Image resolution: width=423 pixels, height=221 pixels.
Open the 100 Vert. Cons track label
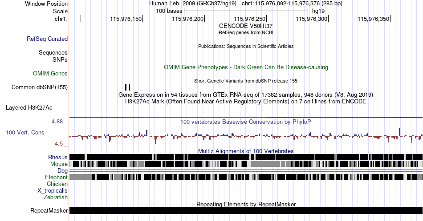pyautogui.click(x=25, y=132)
